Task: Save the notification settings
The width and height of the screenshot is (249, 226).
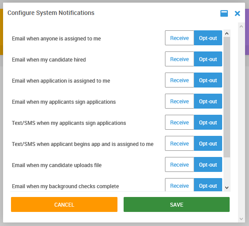Action: click(x=176, y=204)
